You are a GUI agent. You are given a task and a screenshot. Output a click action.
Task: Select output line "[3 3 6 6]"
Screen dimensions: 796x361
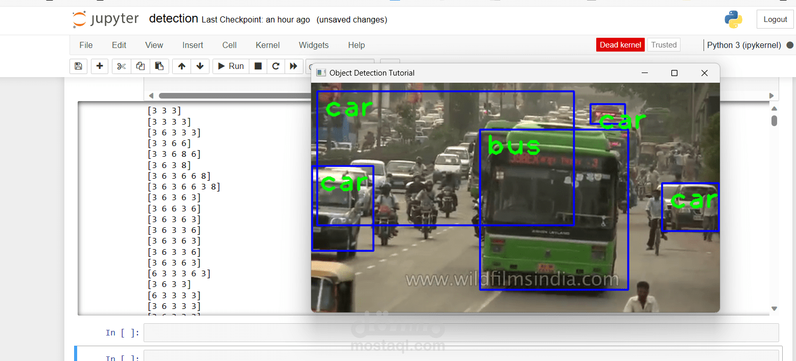169,143
